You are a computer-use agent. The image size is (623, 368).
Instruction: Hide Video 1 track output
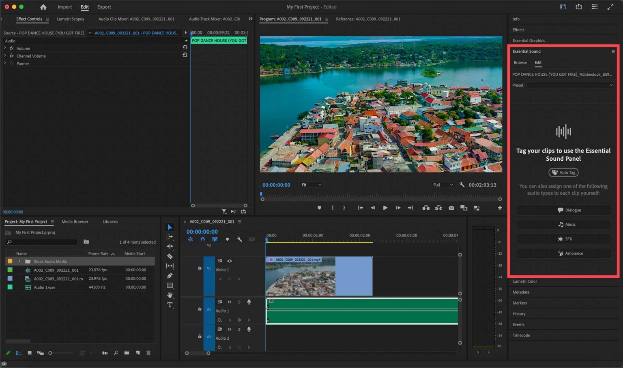[x=229, y=261]
